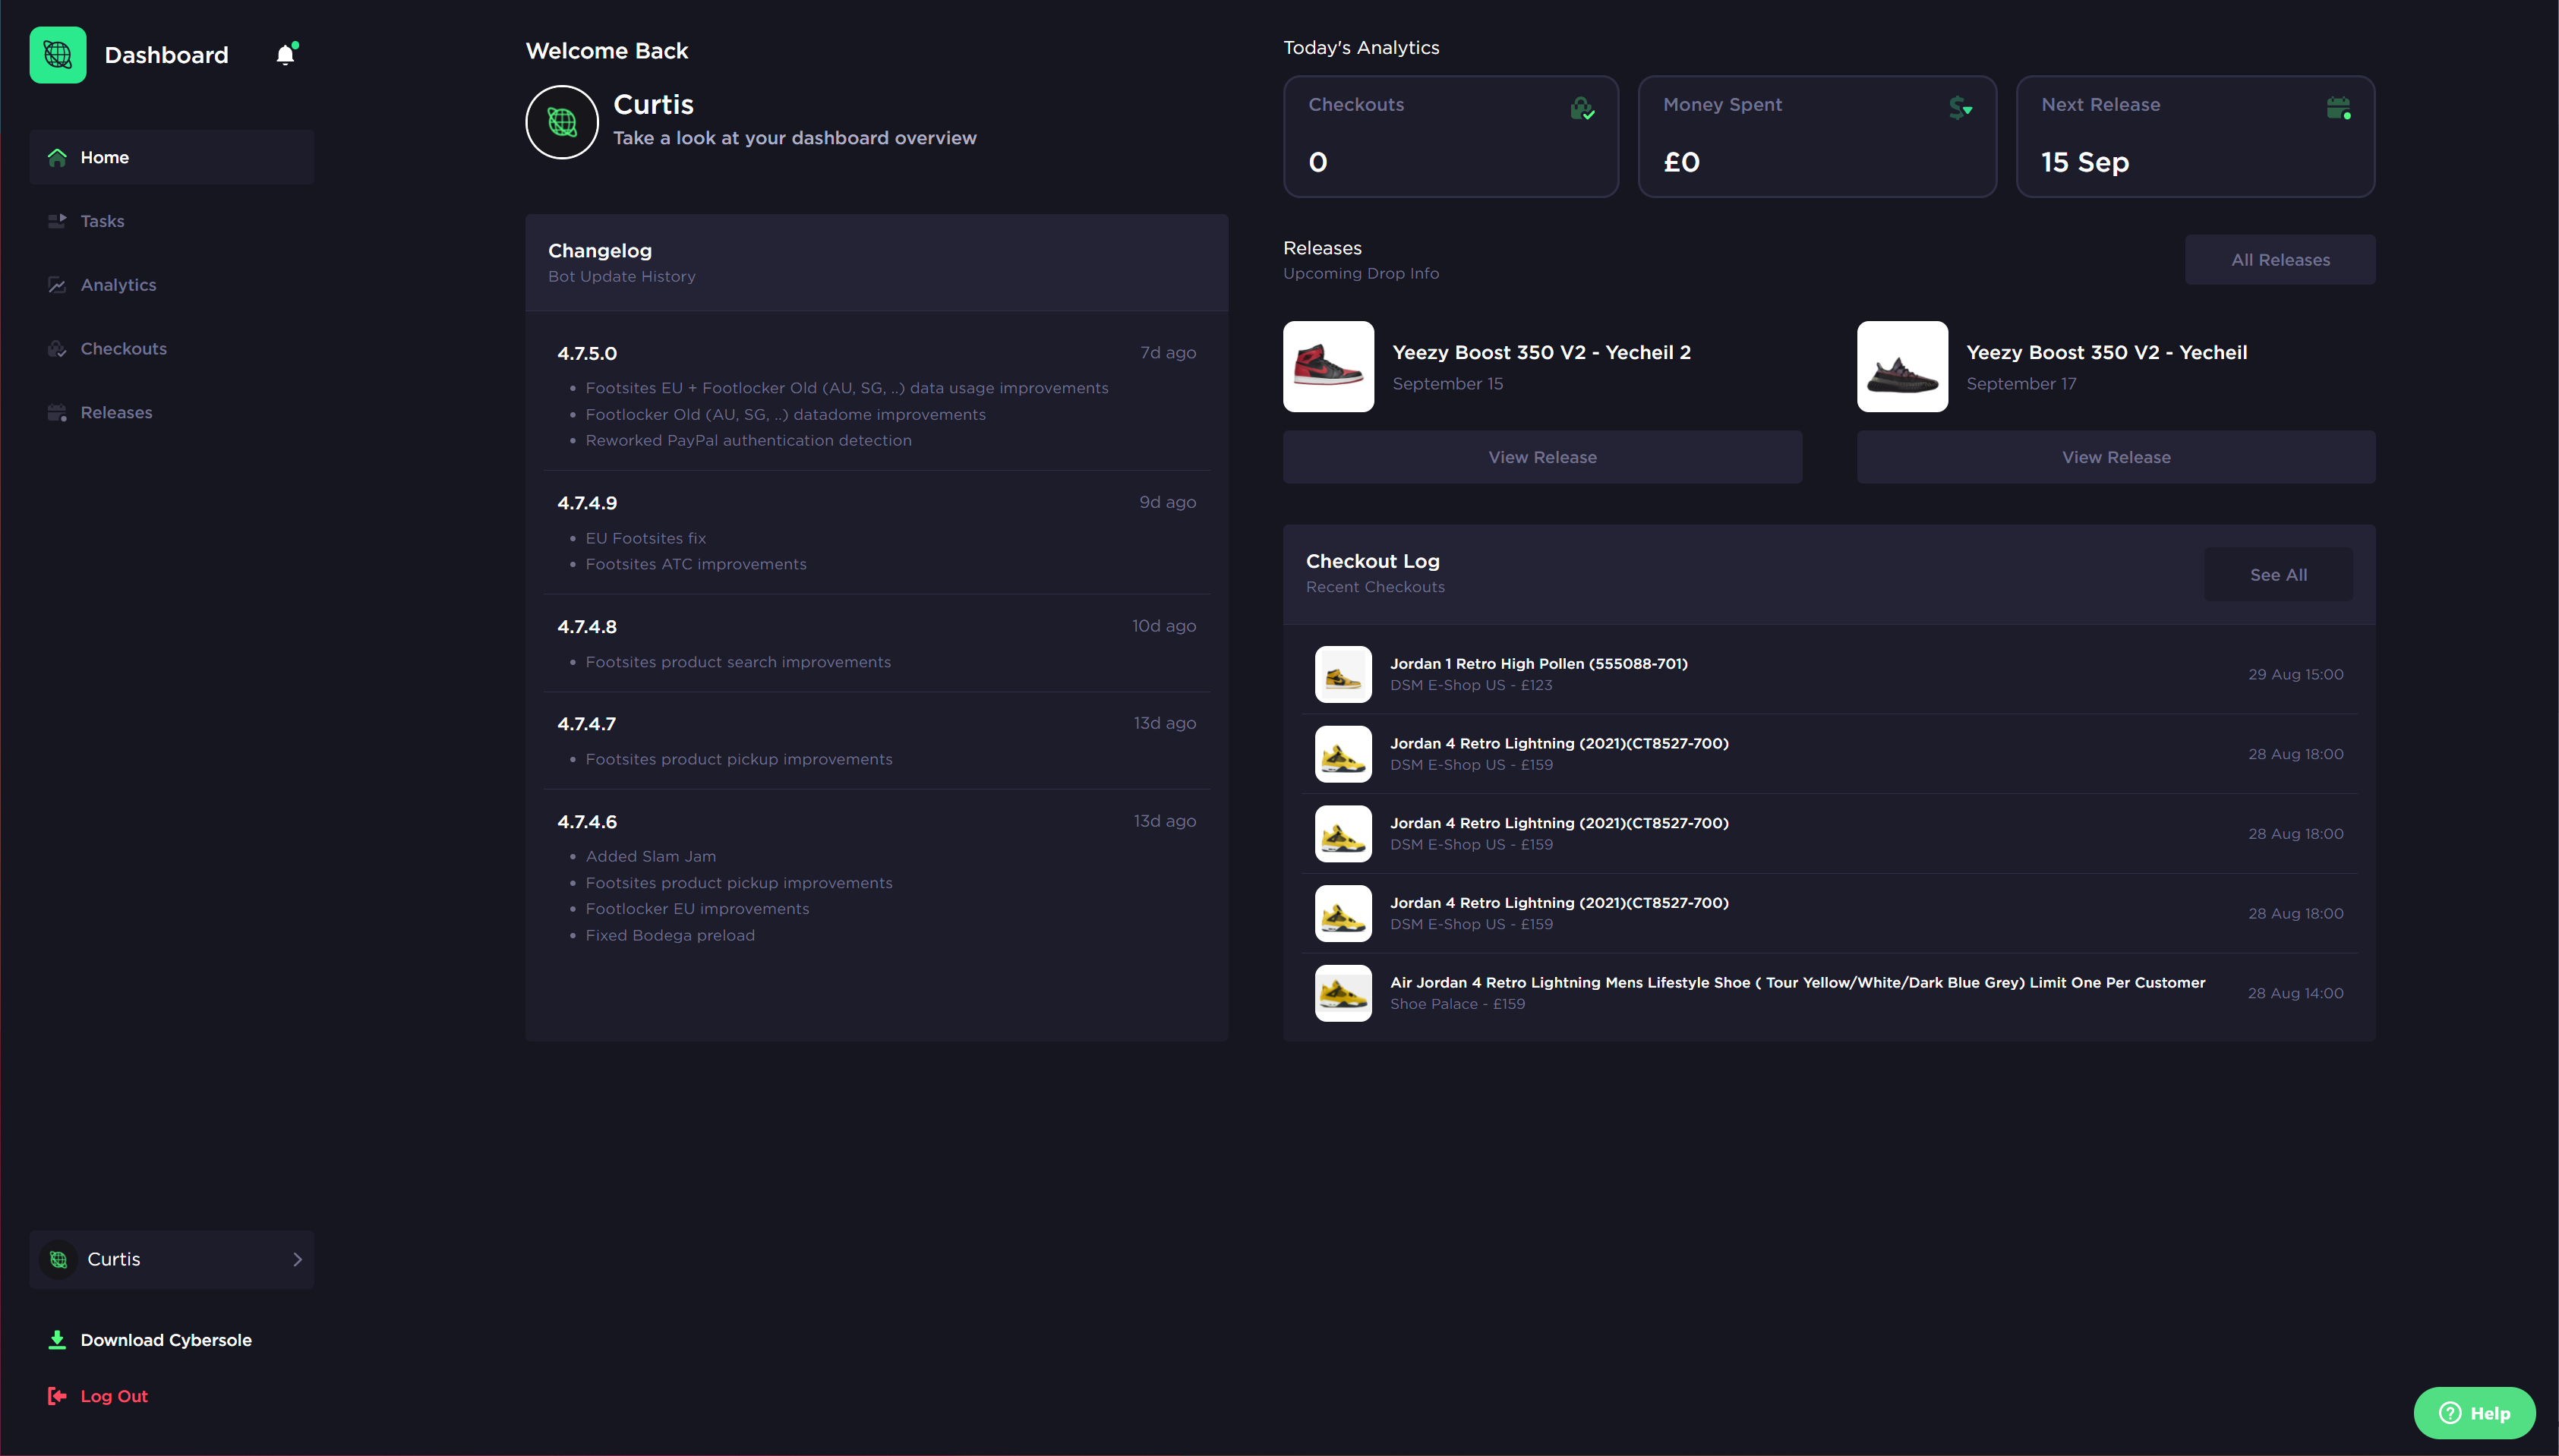Click the Checkouts sidebar icon

coord(57,349)
